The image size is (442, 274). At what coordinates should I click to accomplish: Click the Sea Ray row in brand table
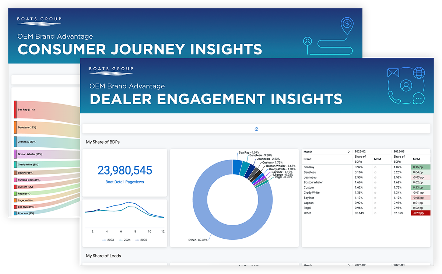point(366,167)
